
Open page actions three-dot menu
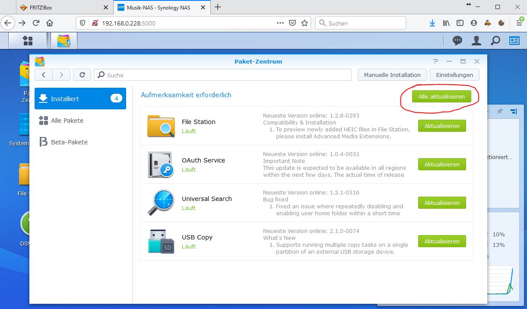[x=280, y=23]
